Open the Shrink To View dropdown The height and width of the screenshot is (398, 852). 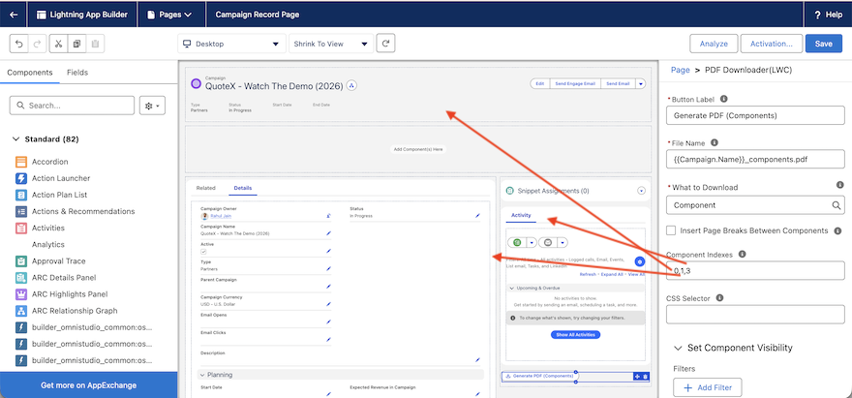[x=331, y=44]
